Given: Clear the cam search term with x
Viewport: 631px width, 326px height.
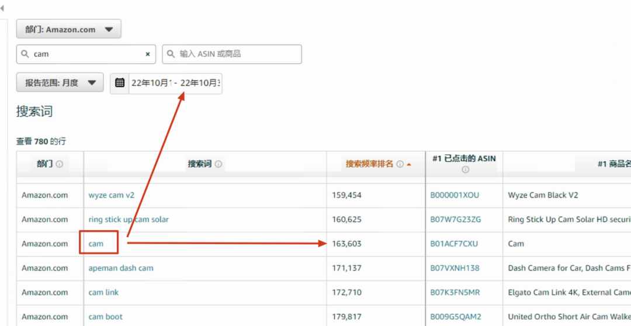Looking at the screenshot, I should (x=148, y=54).
